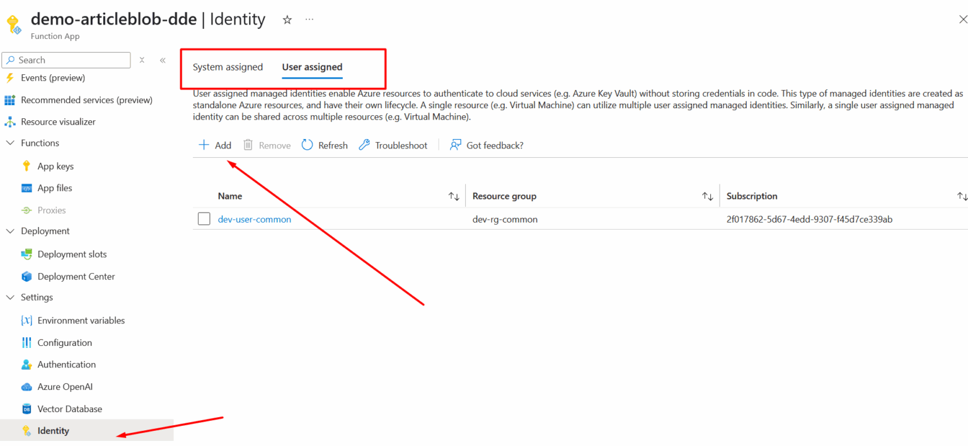The width and height of the screenshot is (968, 446).
Task: Open the dev-user-common identity link
Action: coord(255,219)
